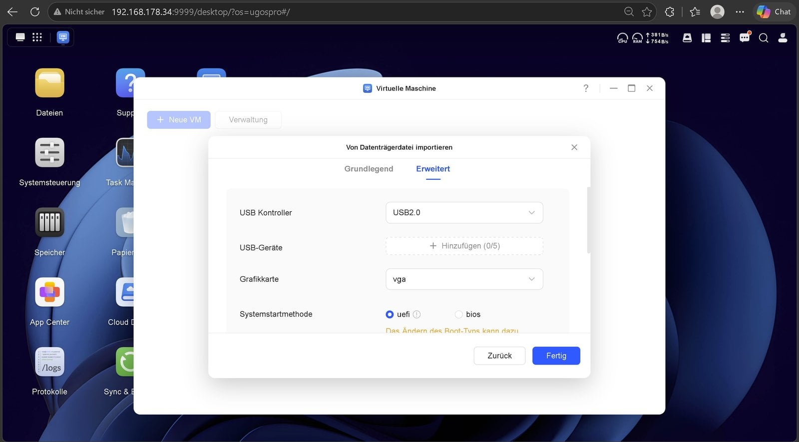799x442 pixels.
Task: Add a USB device via Hinzufügen
Action: coord(464,246)
